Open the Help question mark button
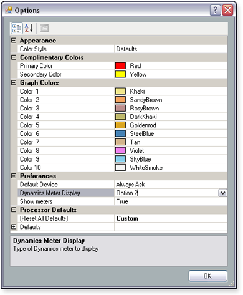The height and width of the screenshot is (295, 243). point(216,10)
